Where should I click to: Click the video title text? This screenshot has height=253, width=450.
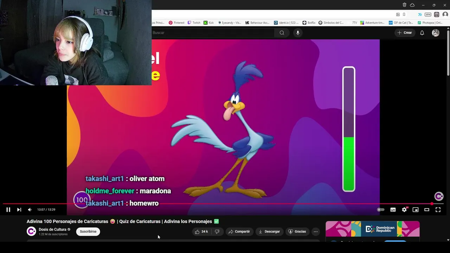(123, 221)
